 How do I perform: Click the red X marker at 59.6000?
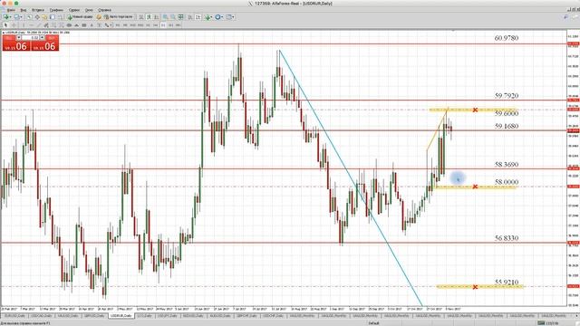475,110
